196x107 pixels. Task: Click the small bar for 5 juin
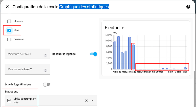click(x=185, y=68)
